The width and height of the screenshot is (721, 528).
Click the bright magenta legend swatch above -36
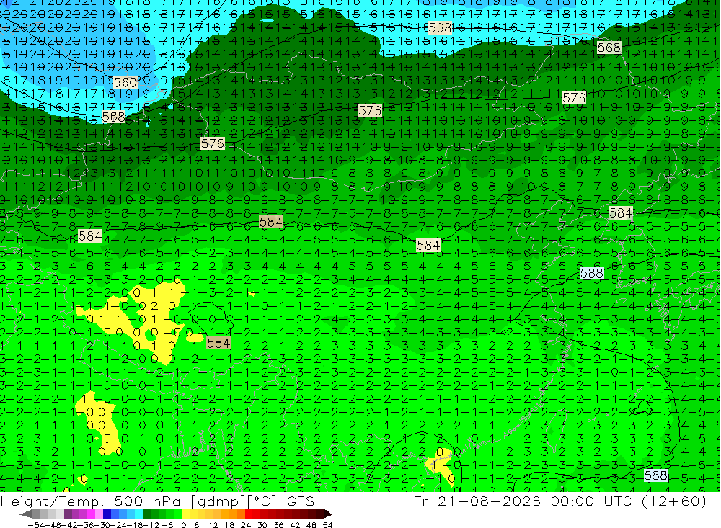[x=91, y=514]
